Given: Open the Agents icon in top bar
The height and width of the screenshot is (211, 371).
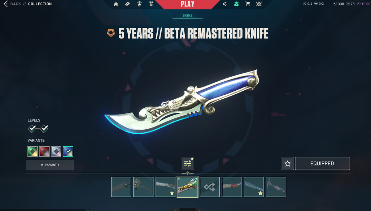Looking at the screenshot, I should (x=139, y=4).
